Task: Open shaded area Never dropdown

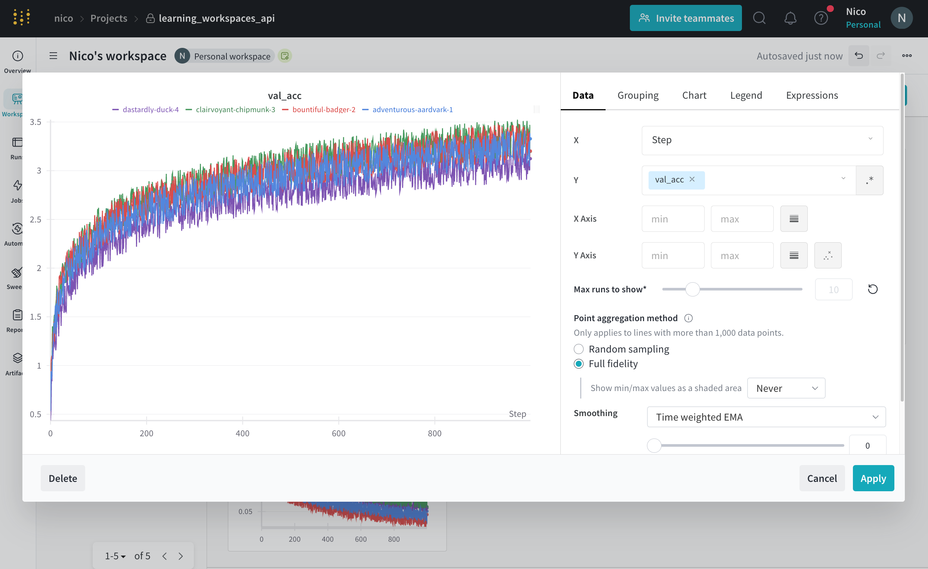Action: [786, 388]
